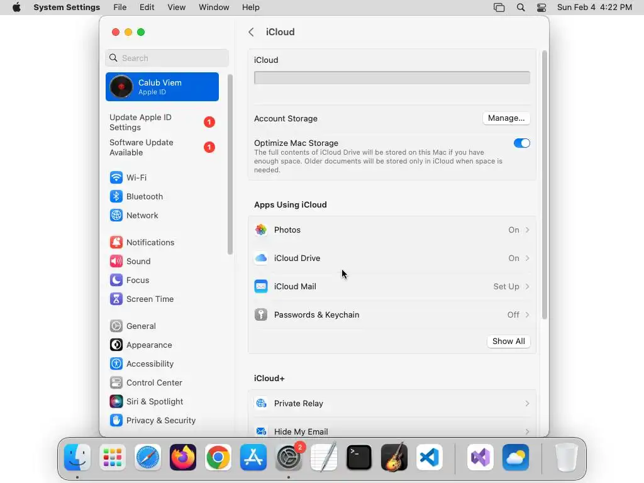Expand Photos row chevron
Image resolution: width=644 pixels, height=483 pixels.
coord(528,230)
